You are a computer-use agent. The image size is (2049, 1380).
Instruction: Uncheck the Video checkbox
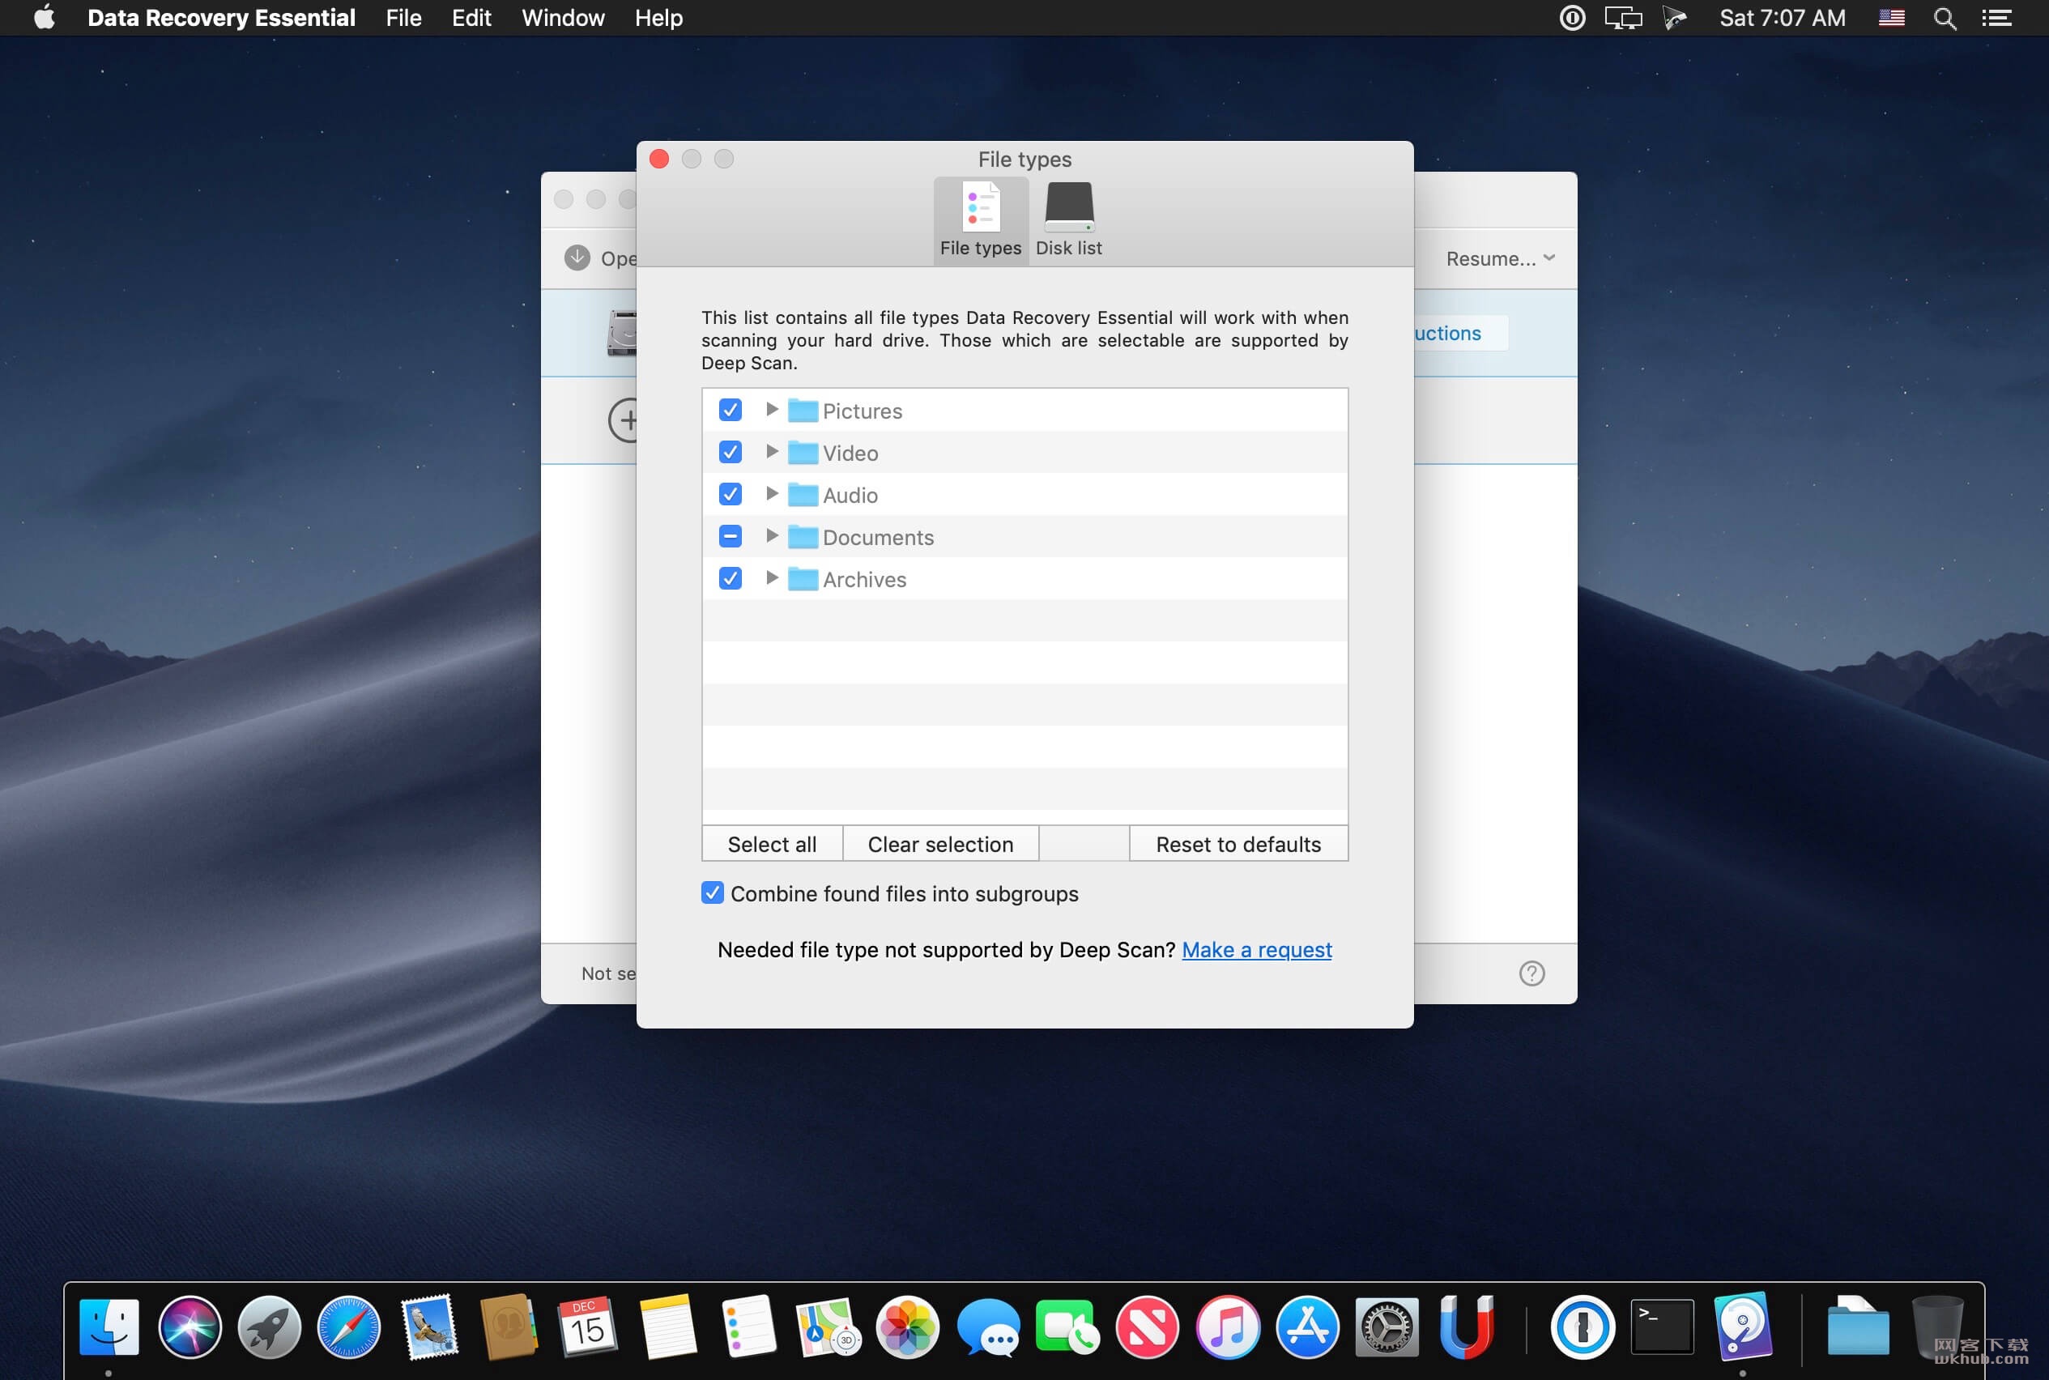pos(730,453)
